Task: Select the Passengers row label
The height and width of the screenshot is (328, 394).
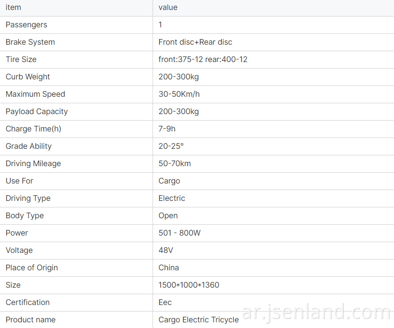Action: pos(26,25)
